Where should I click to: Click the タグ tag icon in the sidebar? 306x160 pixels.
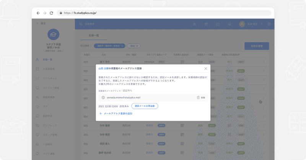coord(37,107)
